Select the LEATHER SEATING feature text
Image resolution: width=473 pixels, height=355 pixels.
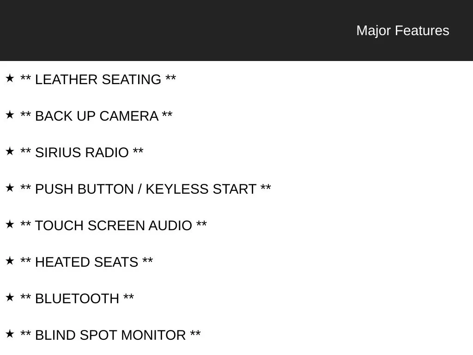(98, 80)
